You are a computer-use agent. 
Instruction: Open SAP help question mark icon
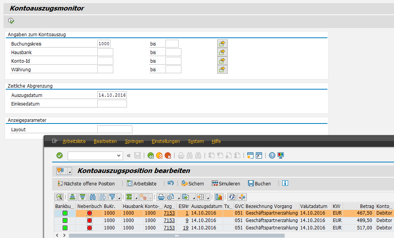(x=272, y=155)
